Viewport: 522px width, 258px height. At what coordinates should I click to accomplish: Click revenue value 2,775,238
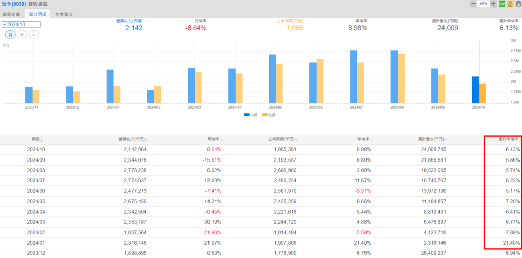tap(135, 170)
